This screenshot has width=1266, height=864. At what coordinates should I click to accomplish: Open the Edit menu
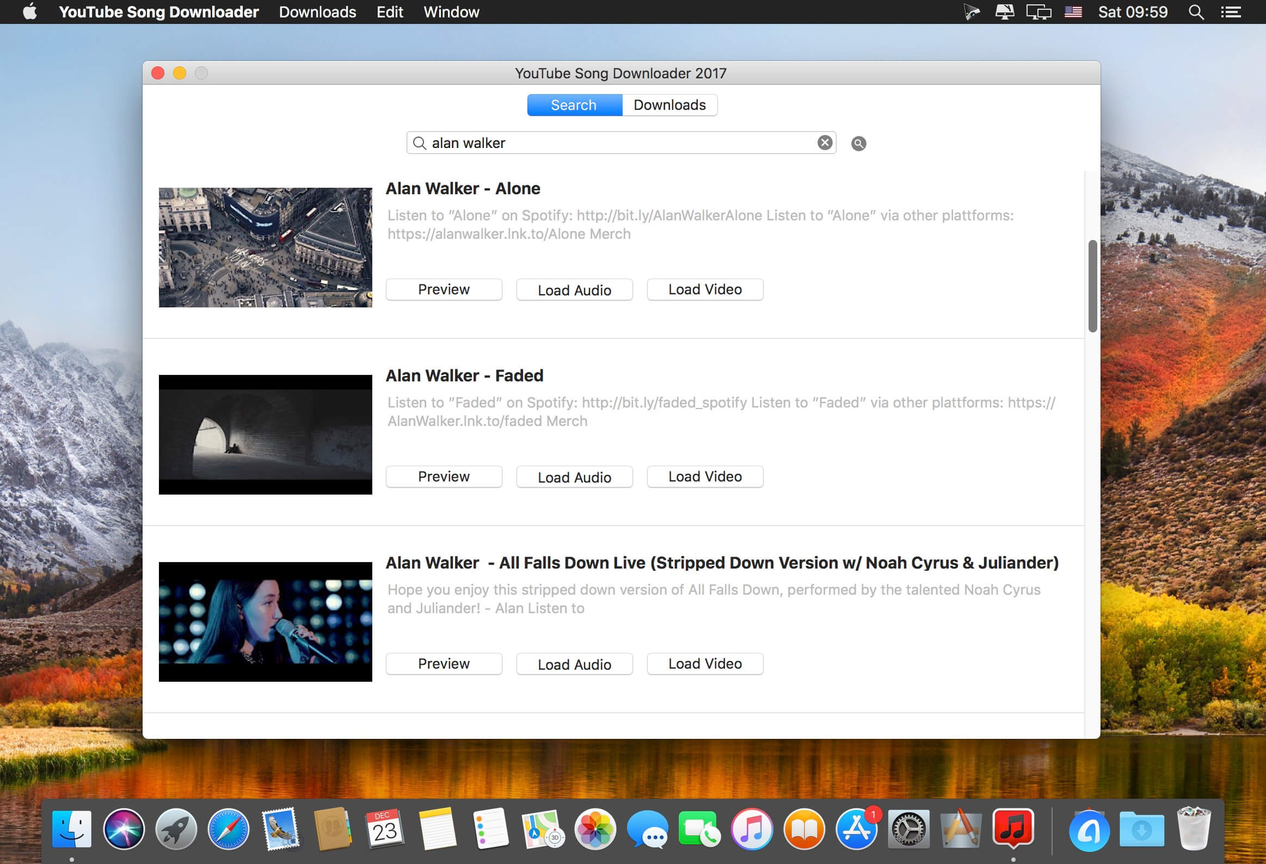[x=390, y=11]
